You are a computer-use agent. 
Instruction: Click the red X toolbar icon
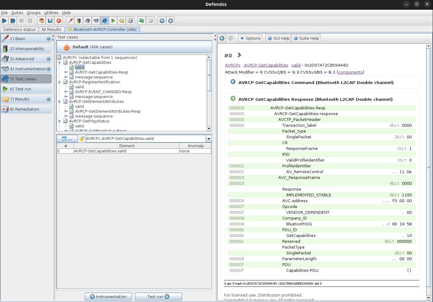[59, 21]
